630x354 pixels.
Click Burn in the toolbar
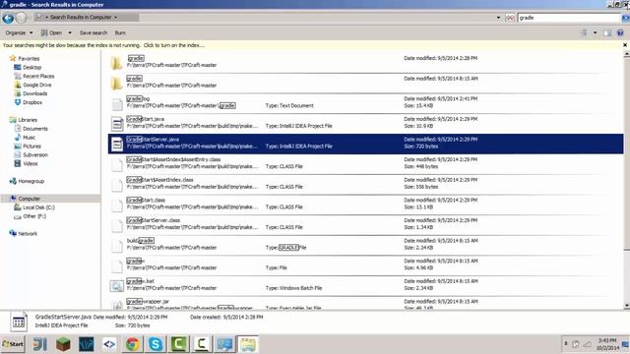pyautogui.click(x=120, y=32)
